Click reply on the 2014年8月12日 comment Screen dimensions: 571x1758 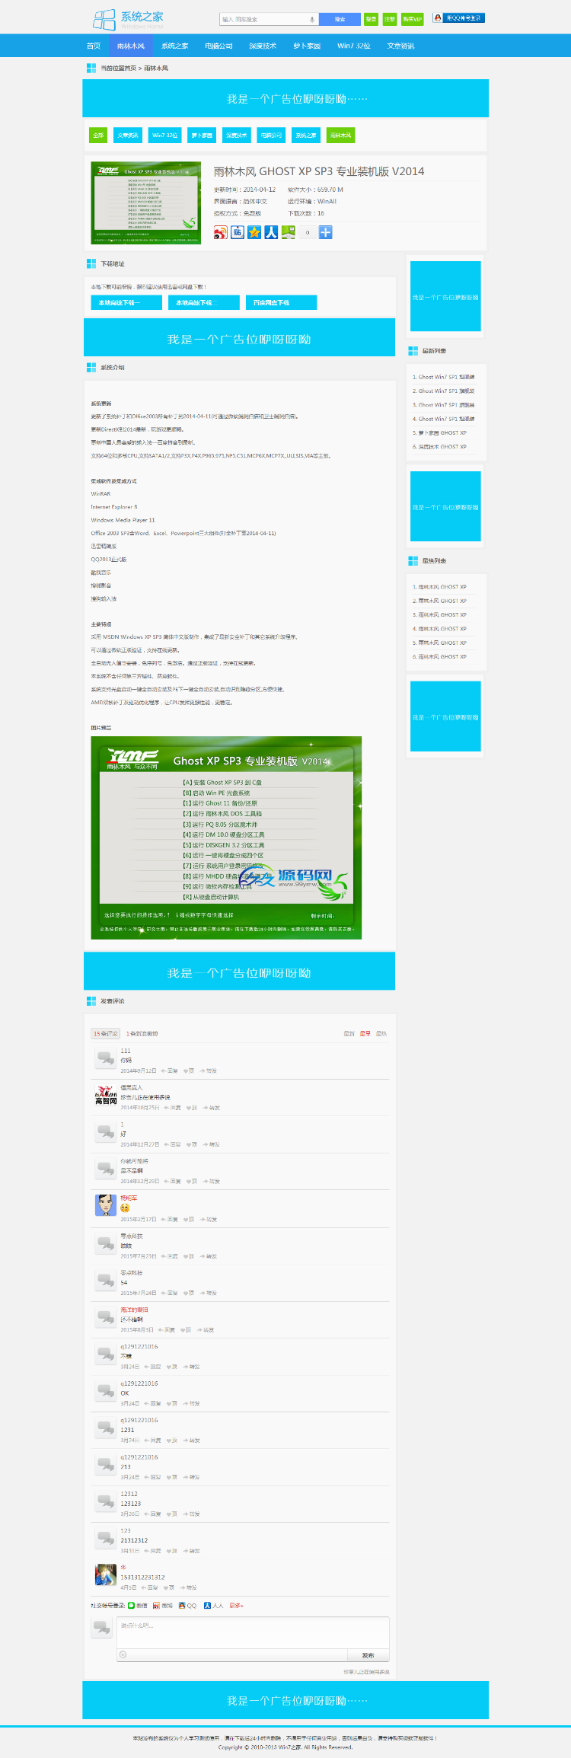click(x=170, y=1070)
